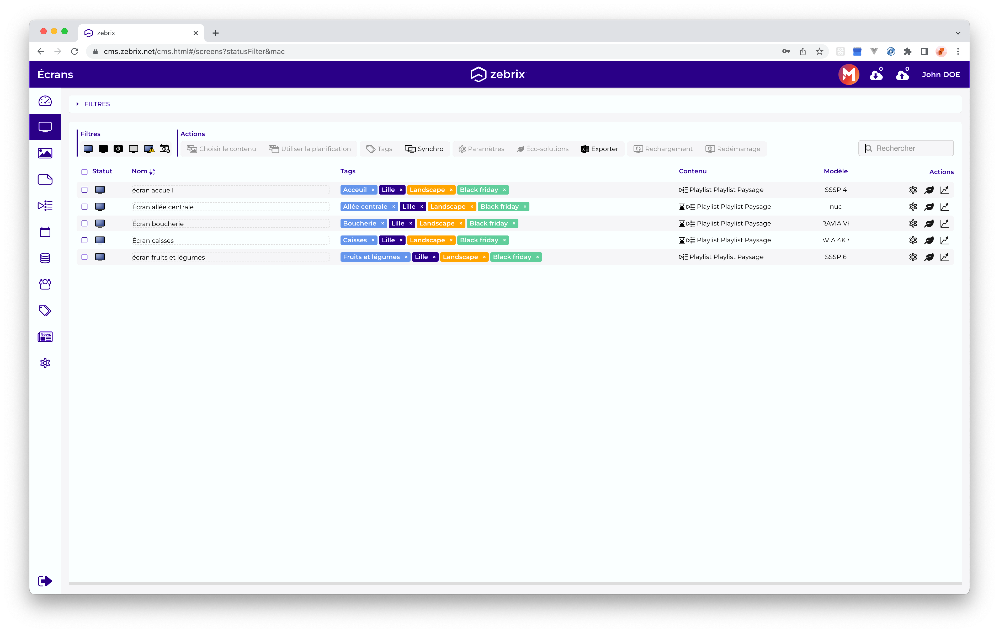The height and width of the screenshot is (633, 999).
Task: Open eco-solutions leaf icon for Écran boucherie
Action: (928, 224)
